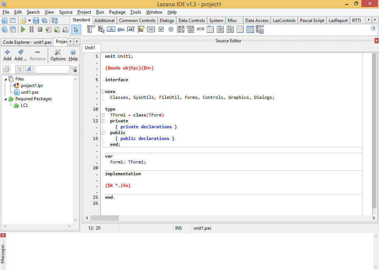Select the TLabel 'Abc' component
Screen dimensions: 379x270
coord(121,29)
